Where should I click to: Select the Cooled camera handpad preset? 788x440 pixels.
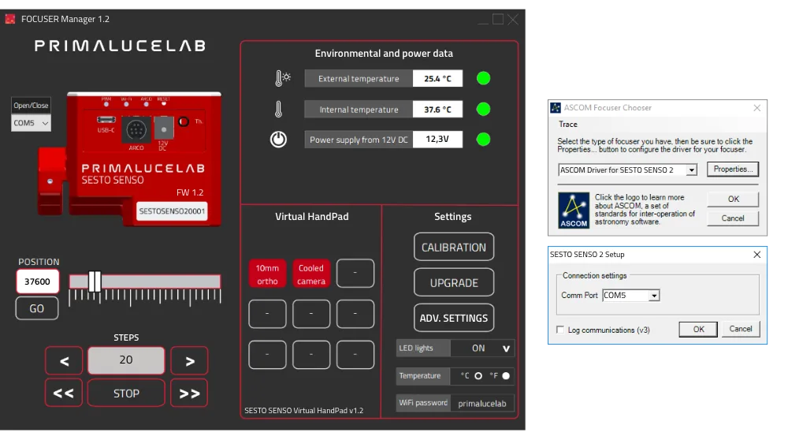(x=311, y=274)
